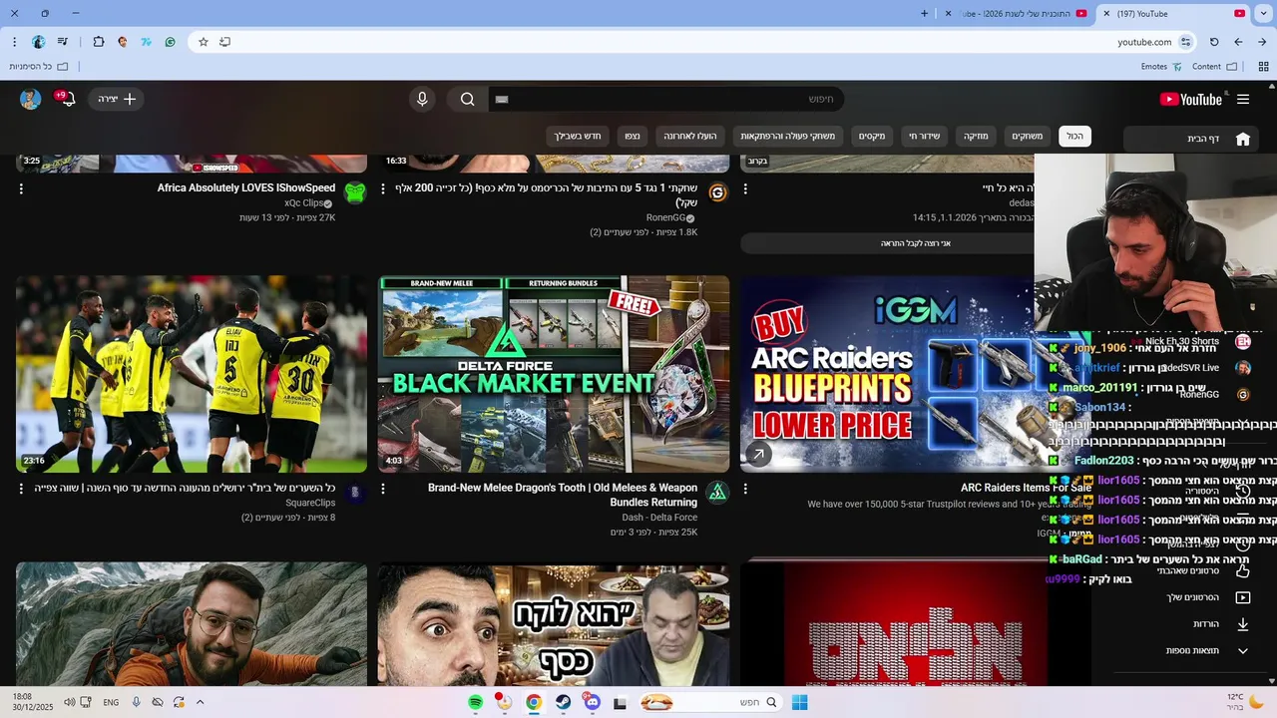The height and width of the screenshot is (718, 1277).
Task: Select the 'מוזיקה' filter chip
Action: point(975,136)
